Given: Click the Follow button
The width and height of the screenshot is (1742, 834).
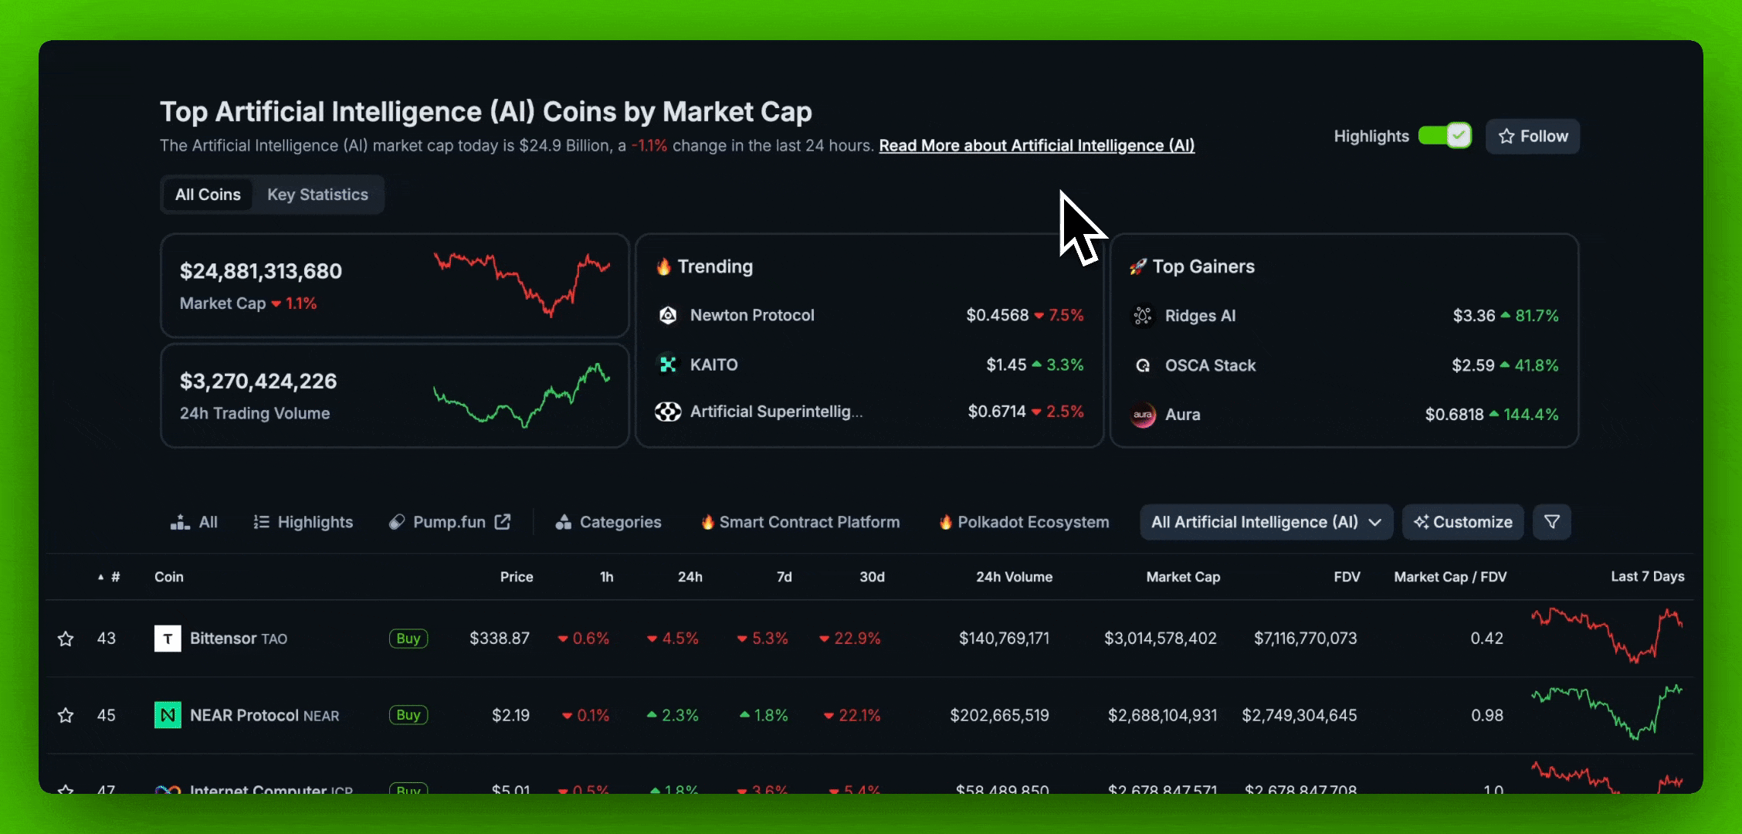Looking at the screenshot, I should tap(1532, 137).
